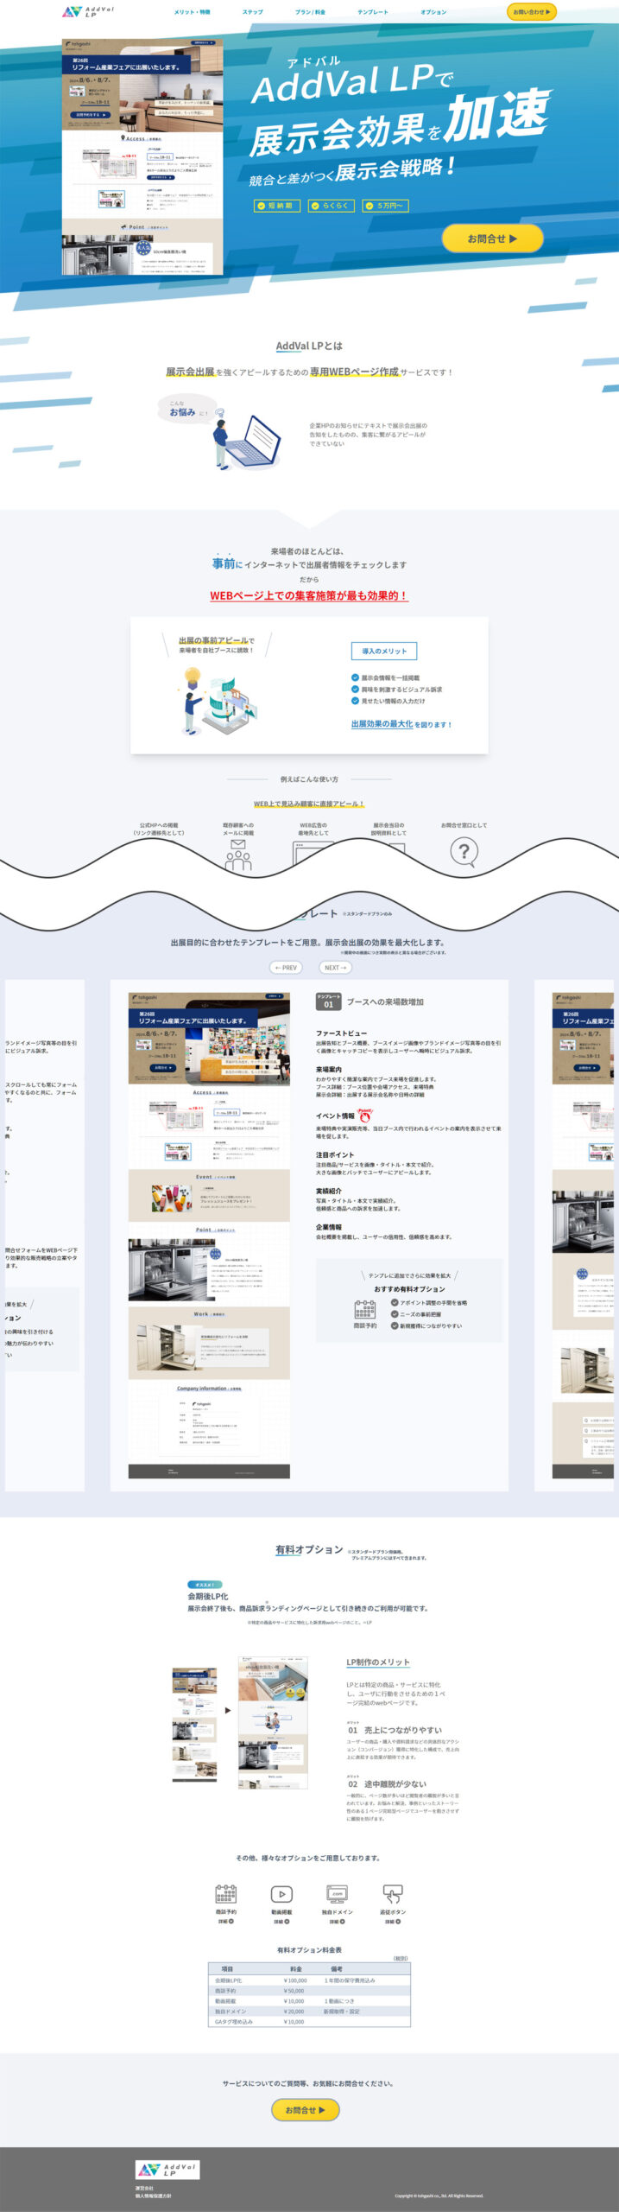Select the テンプレート nav item
The width and height of the screenshot is (619, 2212).
(x=373, y=12)
